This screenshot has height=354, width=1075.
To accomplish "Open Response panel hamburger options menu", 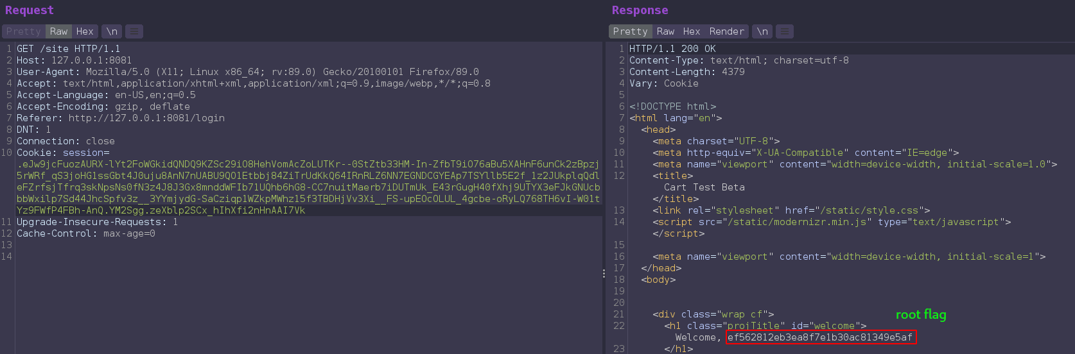I will pos(785,31).
